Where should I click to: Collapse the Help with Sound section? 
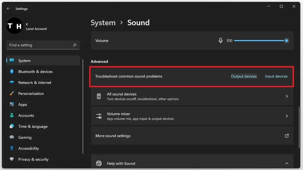click(287, 163)
